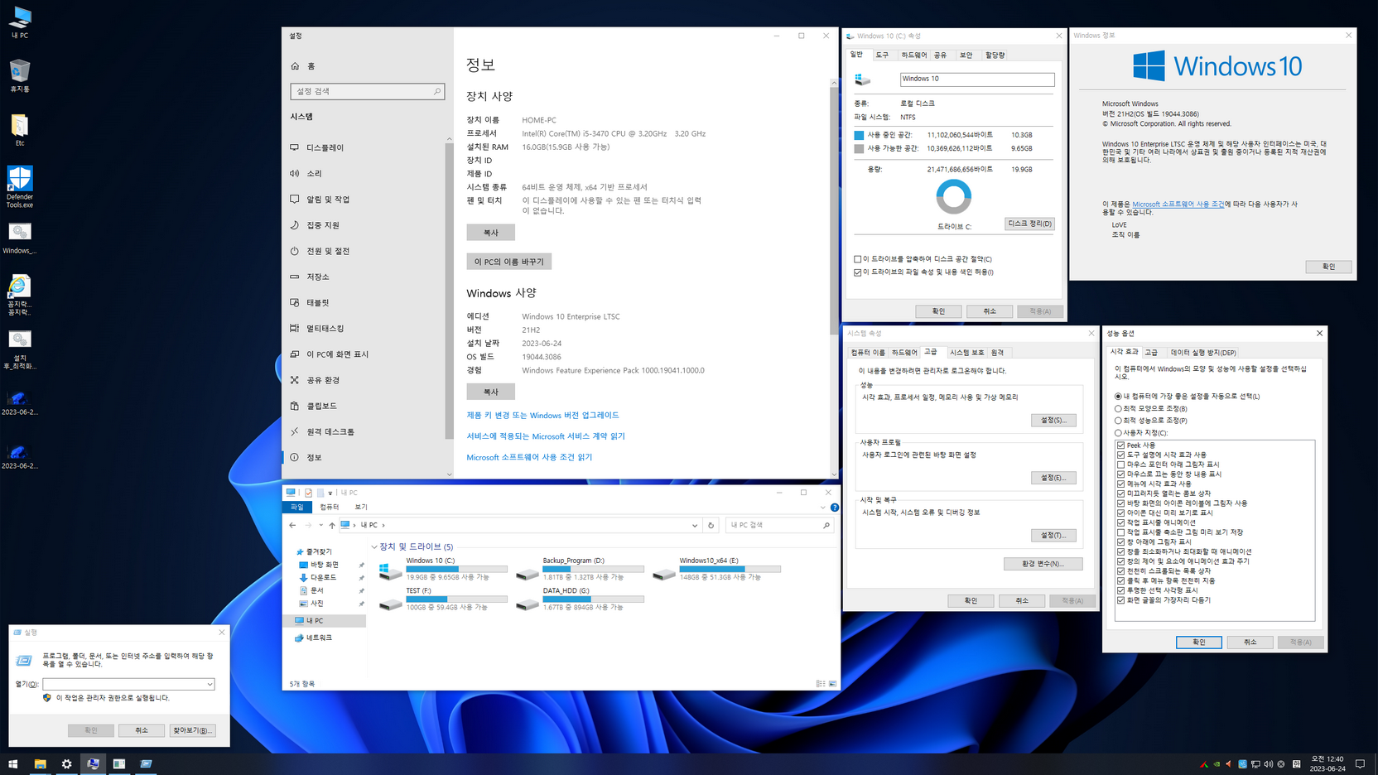Screen dimensions: 1378x775
Task: Click 찾아보기(B) in Run dialog
Action: 192,730
